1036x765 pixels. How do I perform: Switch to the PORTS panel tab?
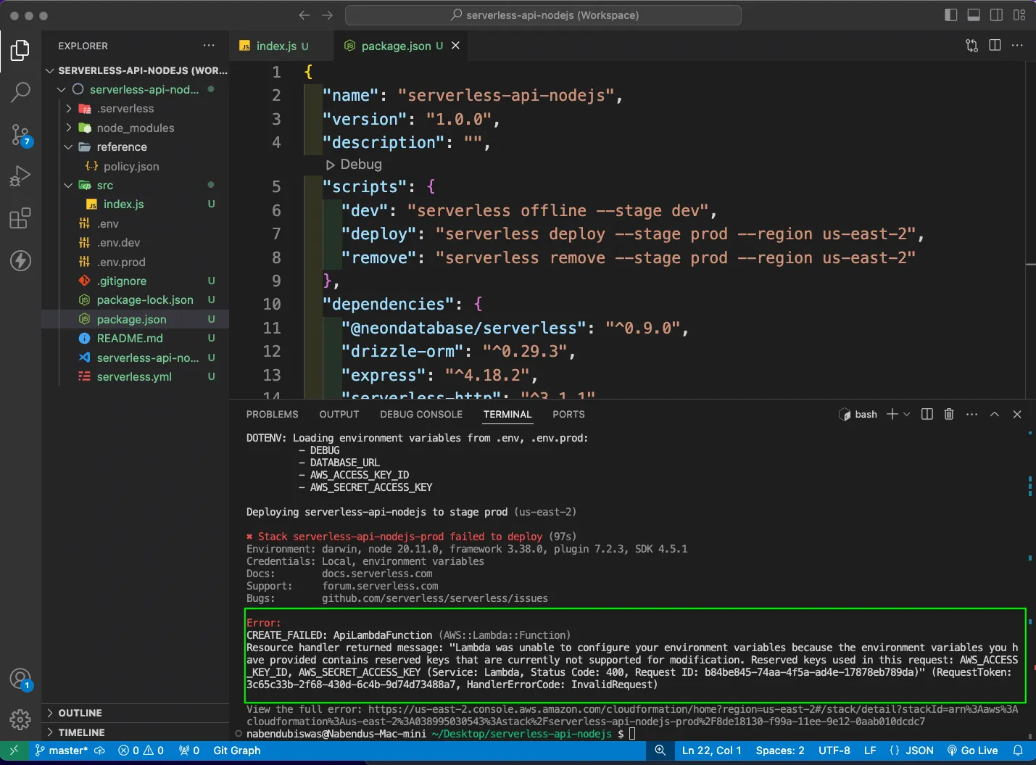568,414
